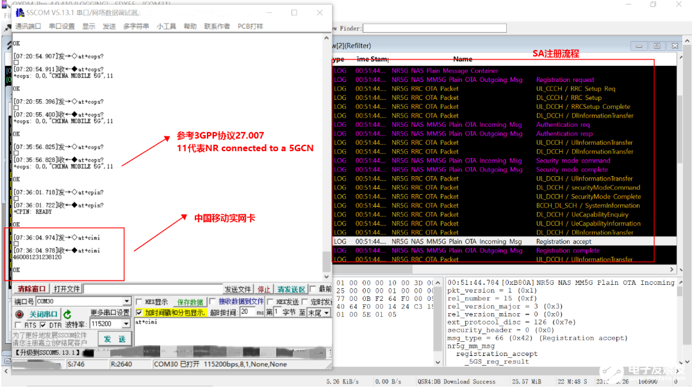The width and height of the screenshot is (692, 388).
Task: Toggle 定时发送 checkbox
Action: click(304, 302)
